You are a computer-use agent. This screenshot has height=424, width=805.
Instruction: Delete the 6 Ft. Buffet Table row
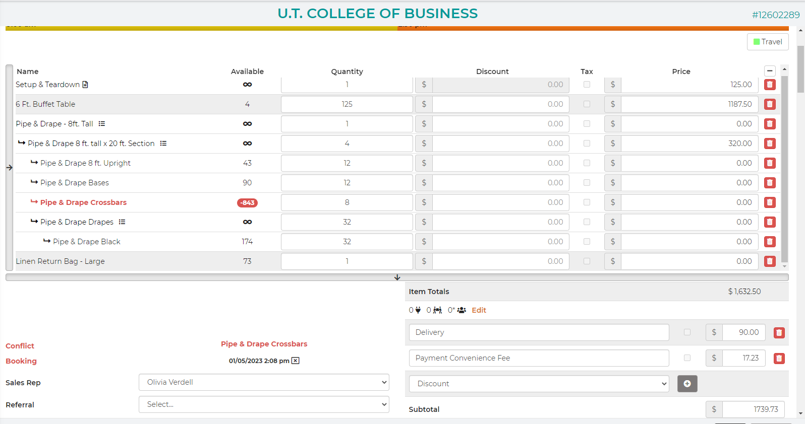click(x=770, y=104)
